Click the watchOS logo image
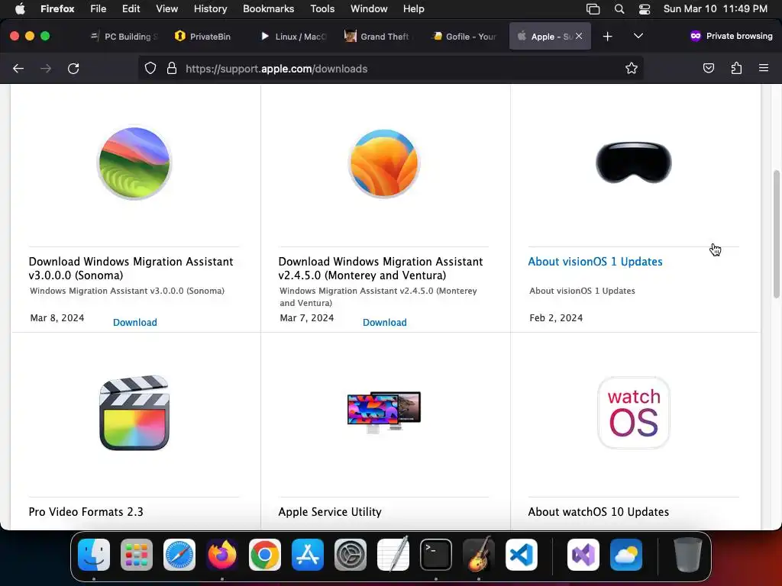Viewport: 782px width, 586px height. tap(633, 413)
